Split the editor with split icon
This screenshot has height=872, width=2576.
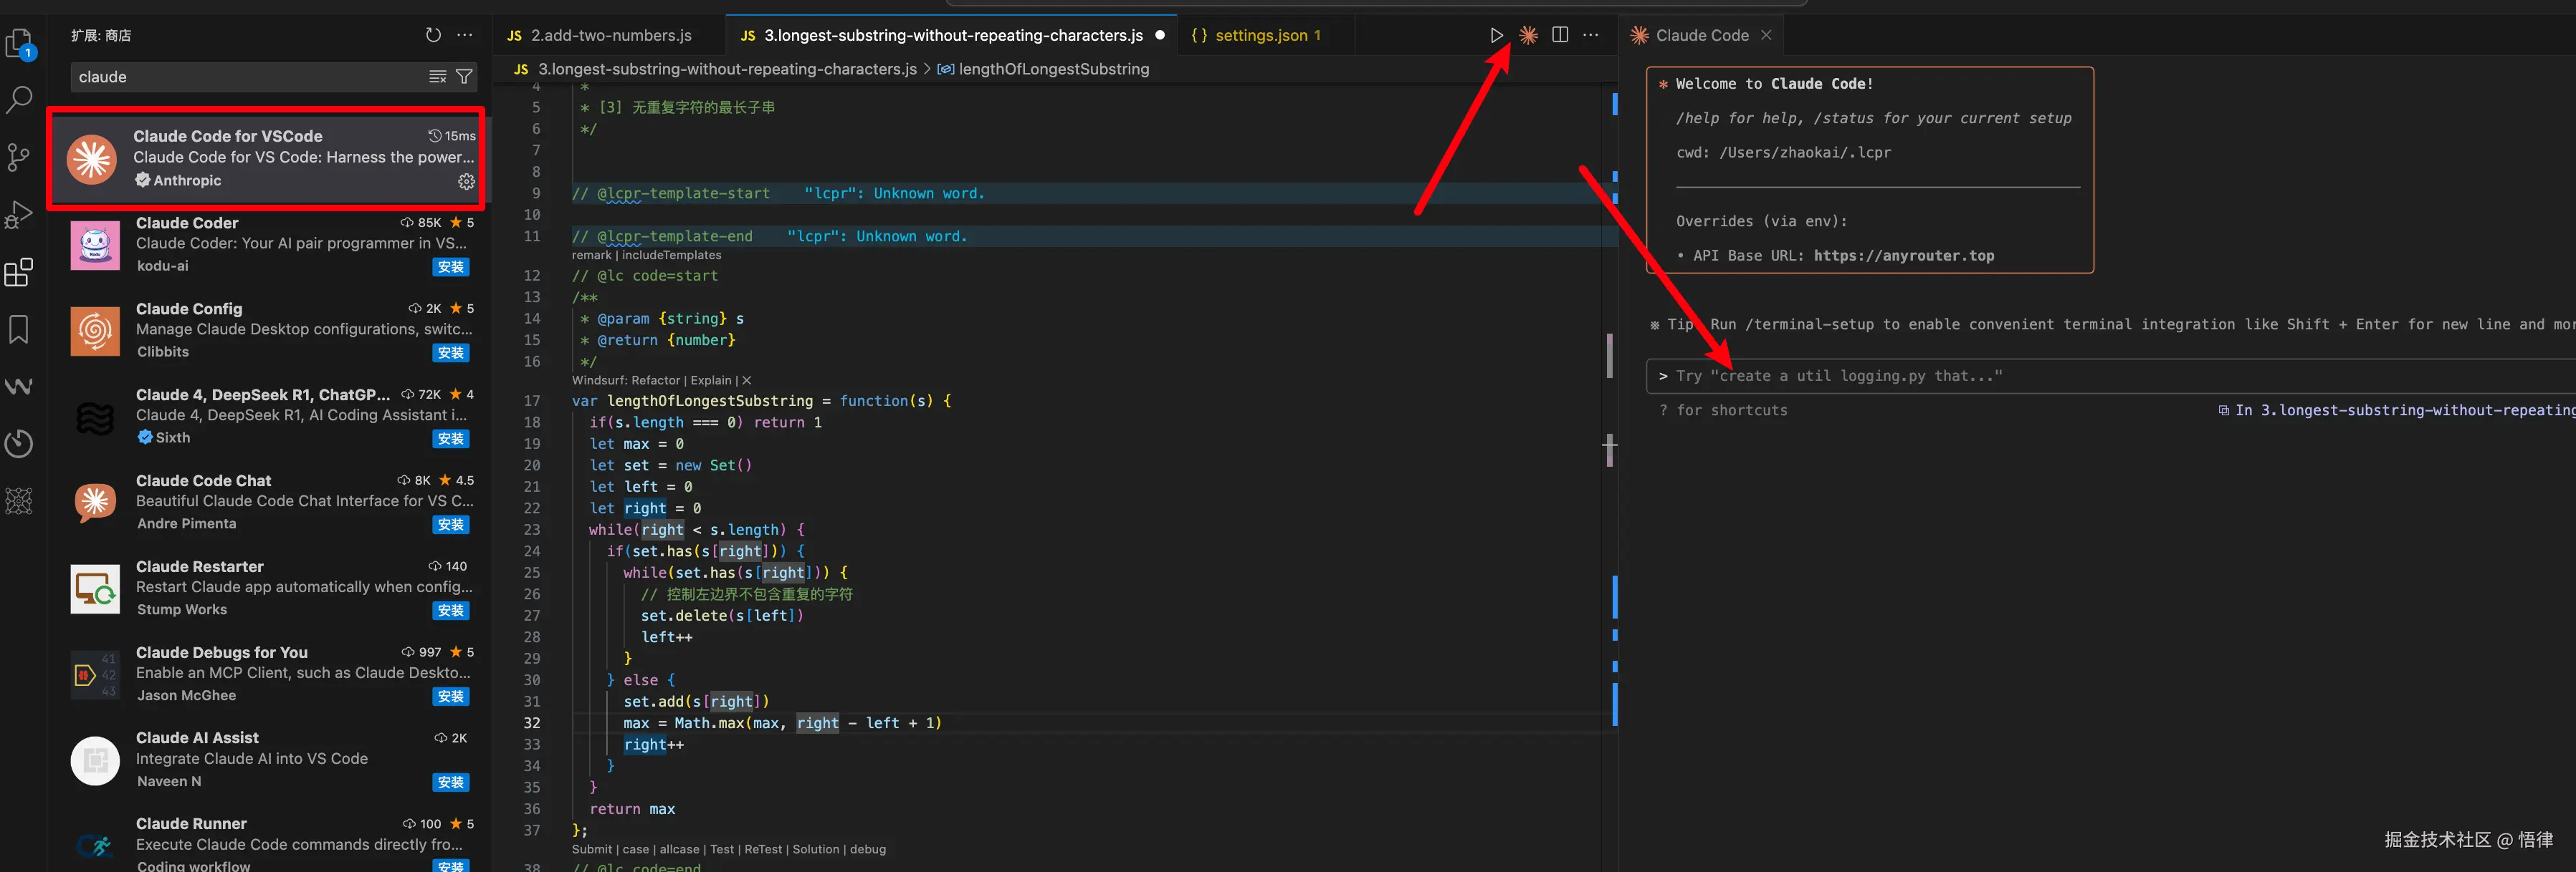click(1559, 35)
